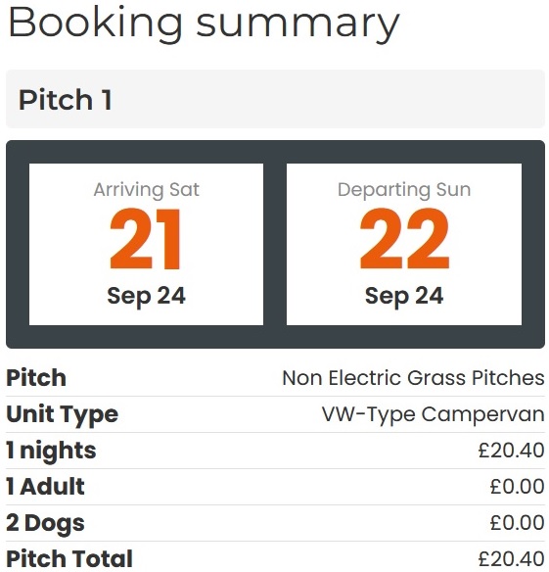Screen dimensions: 549x572
Task: Click the VW-Type Campervan value
Action: [434, 414]
